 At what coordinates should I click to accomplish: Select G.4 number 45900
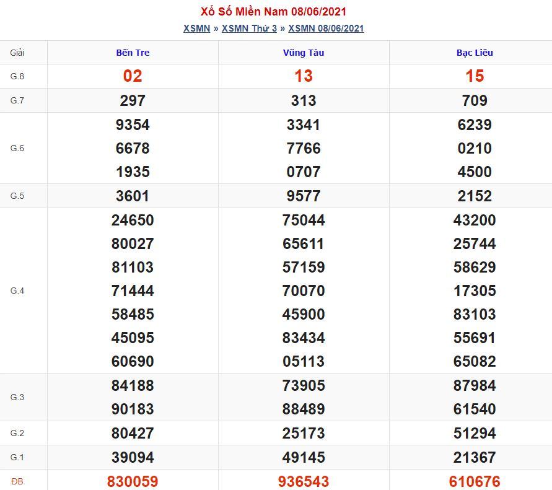[304, 314]
